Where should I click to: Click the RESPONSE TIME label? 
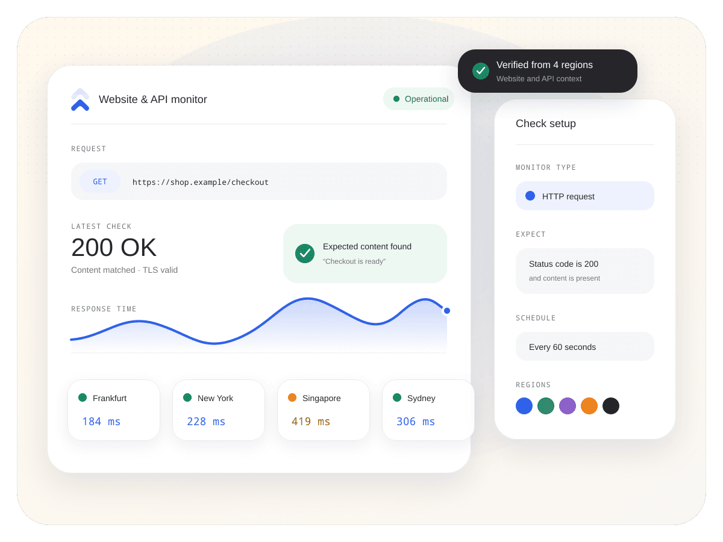point(104,309)
